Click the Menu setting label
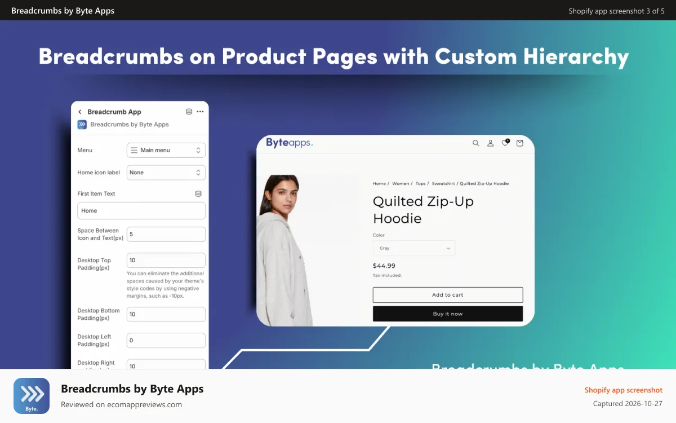676x423 pixels. click(x=84, y=150)
